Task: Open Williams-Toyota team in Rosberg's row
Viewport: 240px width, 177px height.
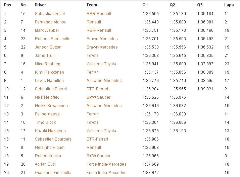Action: [101, 64]
